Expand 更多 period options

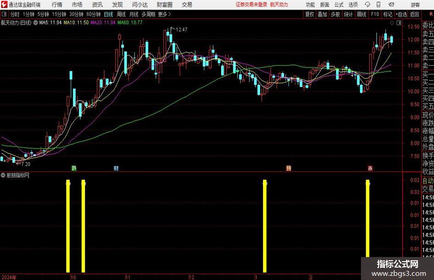[164, 14]
